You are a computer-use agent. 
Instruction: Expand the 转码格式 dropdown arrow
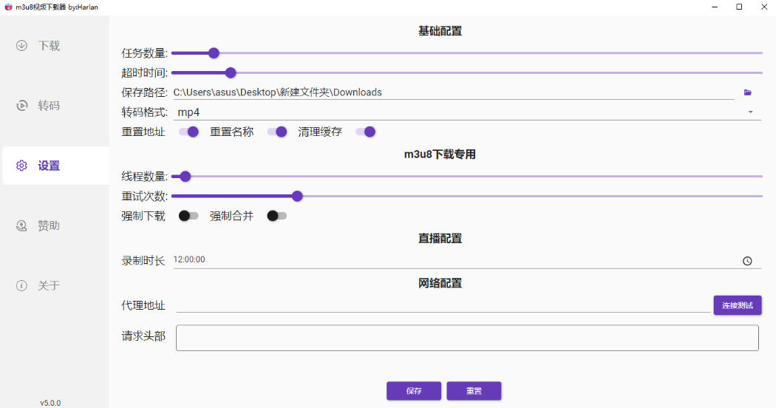751,112
